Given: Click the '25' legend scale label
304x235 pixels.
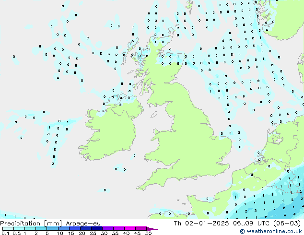Looking at the screenshot, I should pos(93,233).
